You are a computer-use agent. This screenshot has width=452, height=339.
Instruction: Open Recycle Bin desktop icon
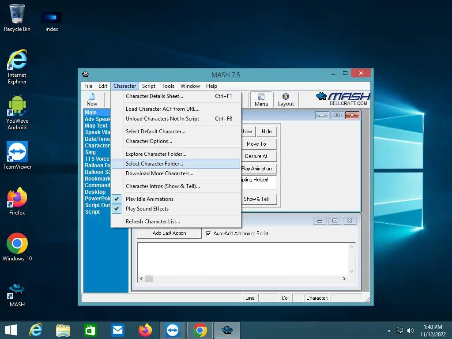click(17, 18)
